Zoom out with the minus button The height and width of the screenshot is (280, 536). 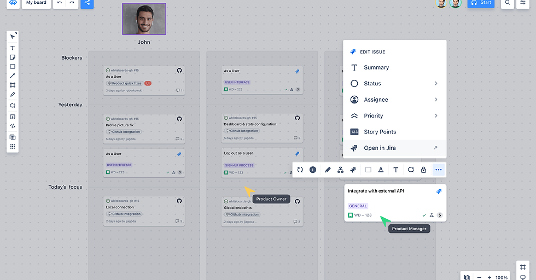479,277
